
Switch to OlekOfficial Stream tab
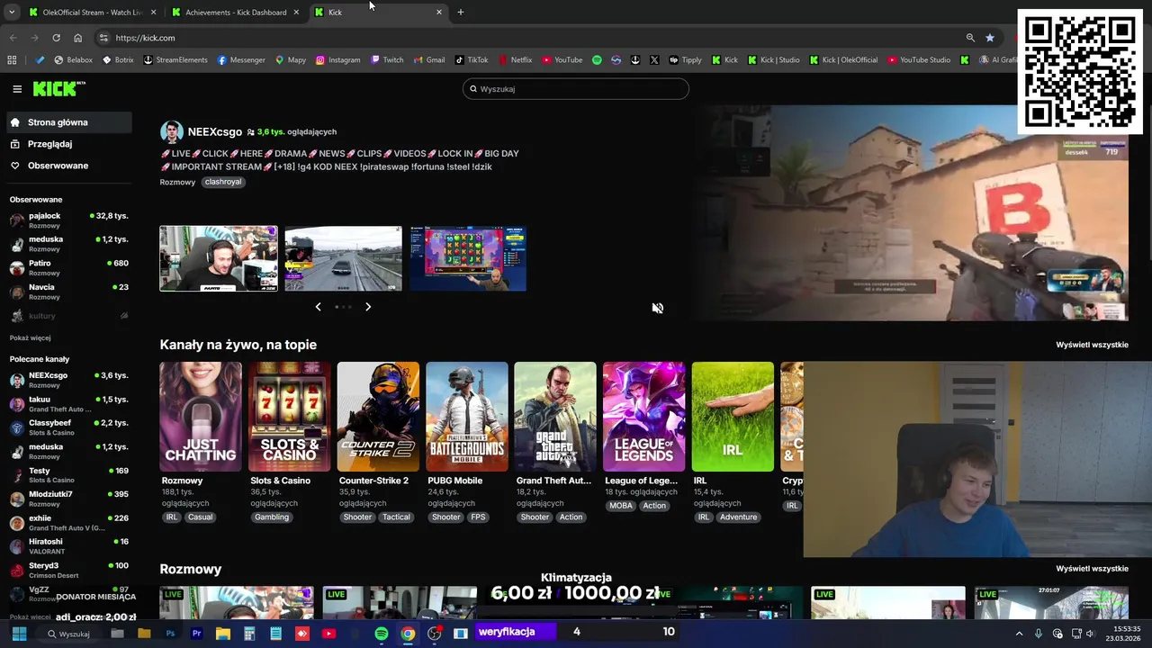click(93, 13)
